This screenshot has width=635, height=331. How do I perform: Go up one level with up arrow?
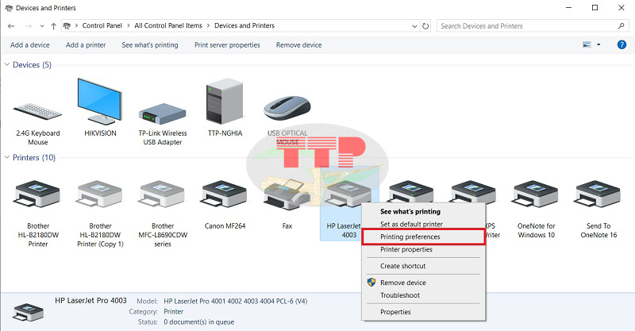[x=53, y=26]
